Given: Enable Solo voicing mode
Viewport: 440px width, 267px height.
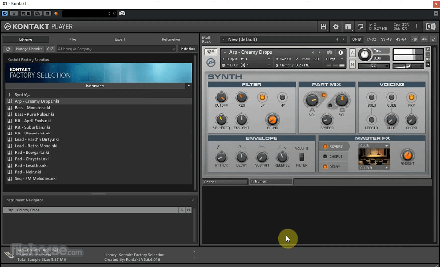Looking at the screenshot, I should tap(371, 97).
